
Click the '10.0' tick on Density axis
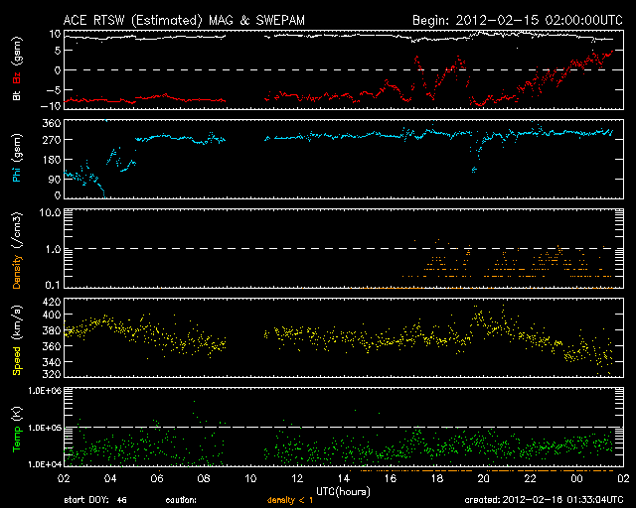point(50,213)
